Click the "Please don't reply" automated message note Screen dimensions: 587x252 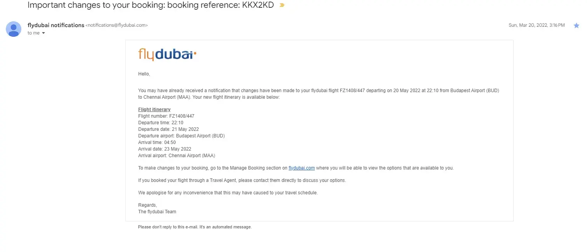pos(195,227)
